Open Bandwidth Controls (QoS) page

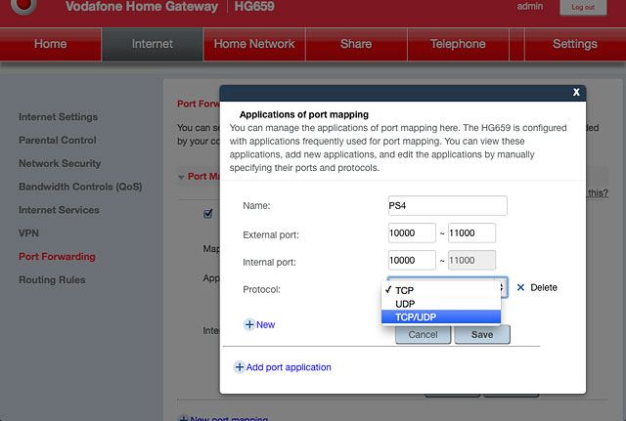pyautogui.click(x=80, y=187)
